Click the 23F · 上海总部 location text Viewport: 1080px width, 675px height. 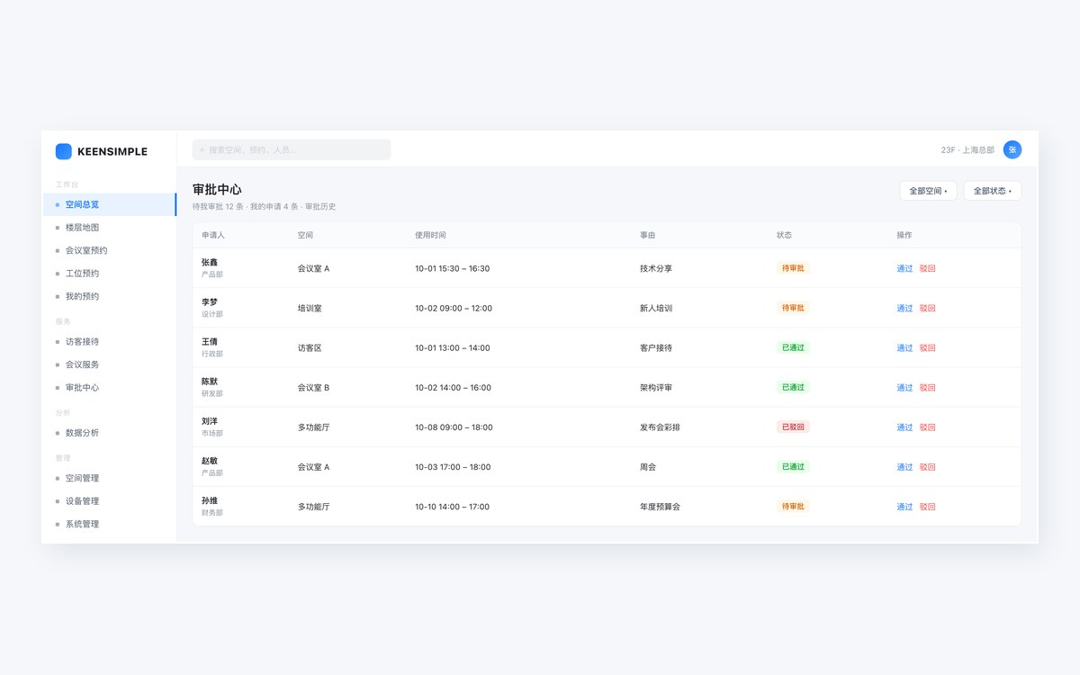967,150
